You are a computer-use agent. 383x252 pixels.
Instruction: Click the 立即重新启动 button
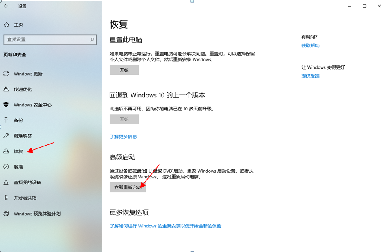(x=128, y=187)
